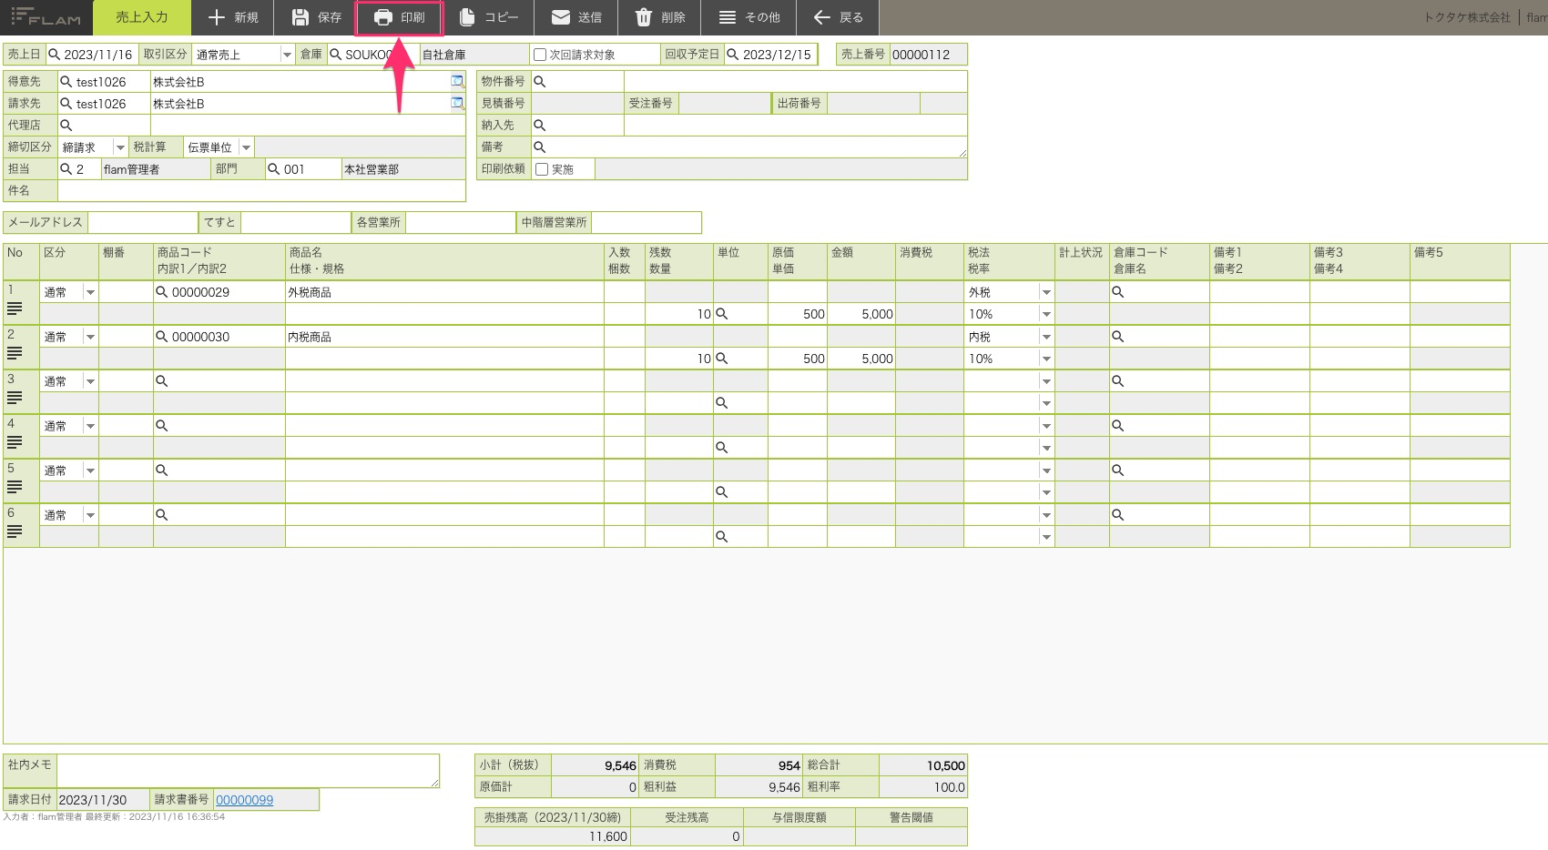
Task: Click トクタケ株式会社 company name
Action: (1466, 17)
